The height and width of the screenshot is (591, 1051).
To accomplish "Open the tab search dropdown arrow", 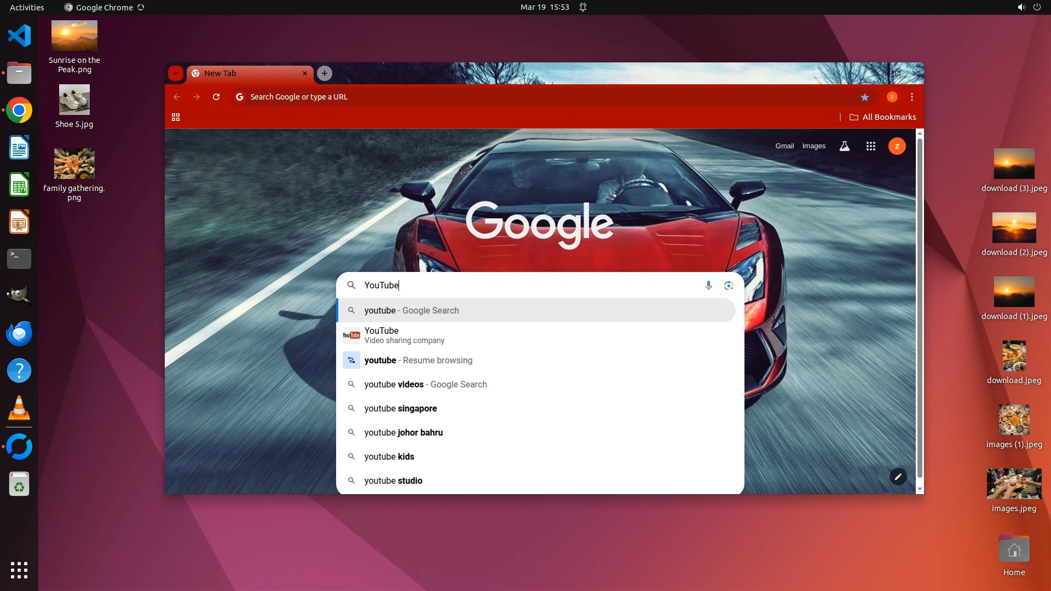I will pyautogui.click(x=176, y=73).
